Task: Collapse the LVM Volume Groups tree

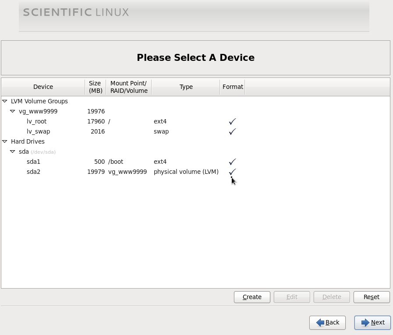Action: click(5, 101)
